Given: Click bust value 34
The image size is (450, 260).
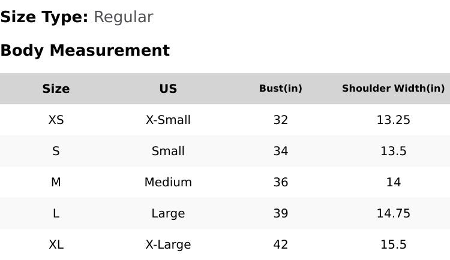Looking at the screenshot, I should (x=280, y=151).
